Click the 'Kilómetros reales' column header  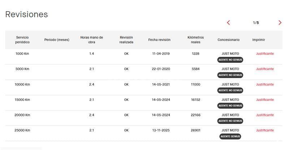(195, 40)
